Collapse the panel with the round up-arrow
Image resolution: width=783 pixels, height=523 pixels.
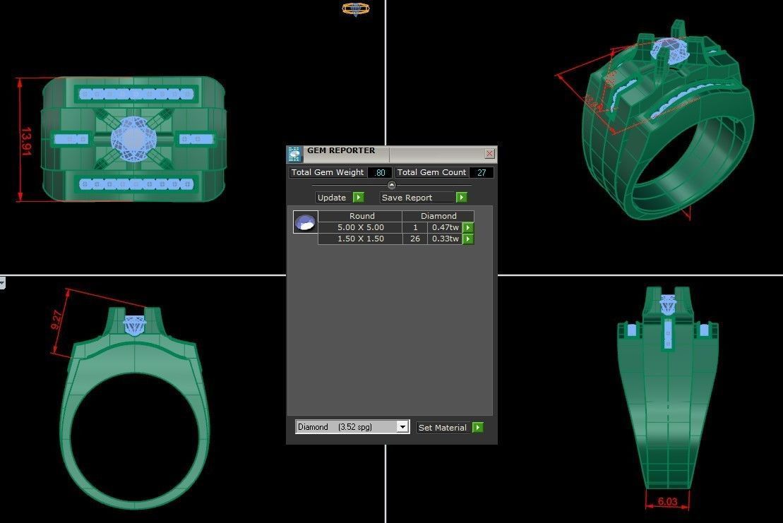coord(391,185)
